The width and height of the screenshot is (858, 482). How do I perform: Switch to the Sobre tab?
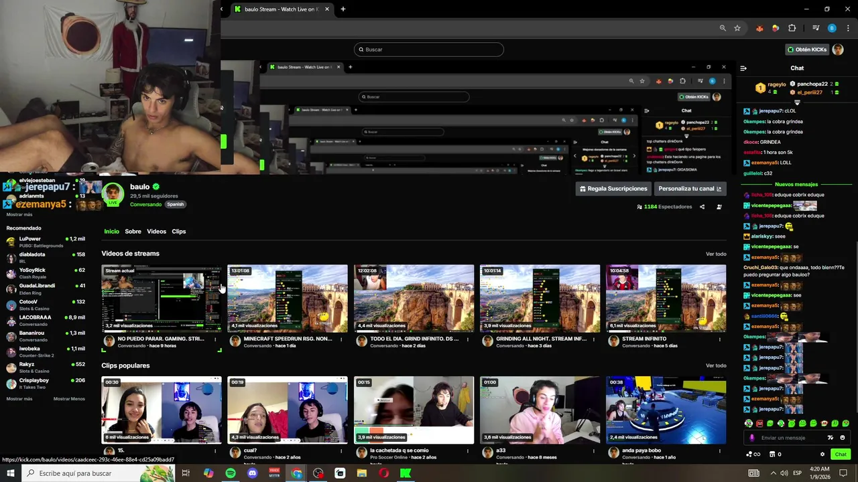tap(133, 232)
